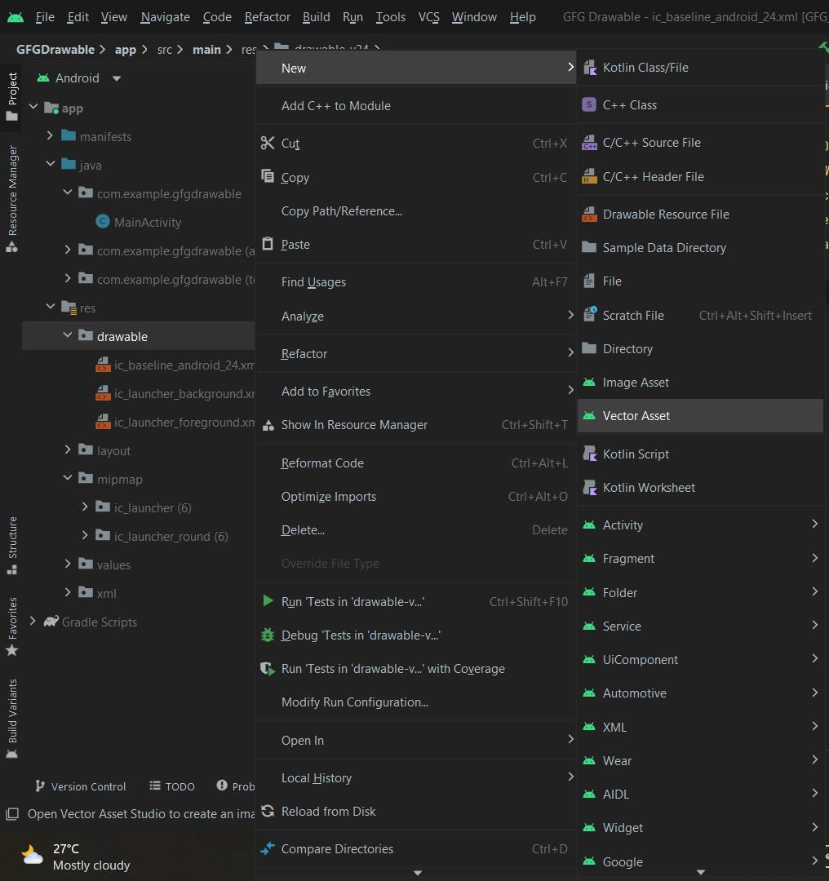Collapse the drawable folder arrow

coord(68,335)
